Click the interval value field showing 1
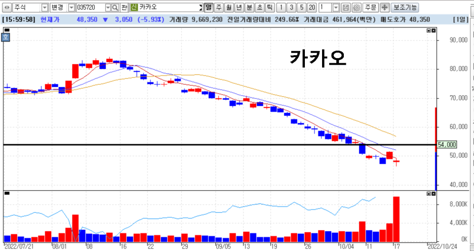This screenshot has height=251, width=474. point(325,7)
